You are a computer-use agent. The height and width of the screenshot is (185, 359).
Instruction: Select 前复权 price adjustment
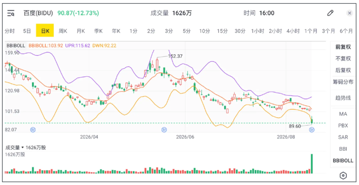click(343, 47)
